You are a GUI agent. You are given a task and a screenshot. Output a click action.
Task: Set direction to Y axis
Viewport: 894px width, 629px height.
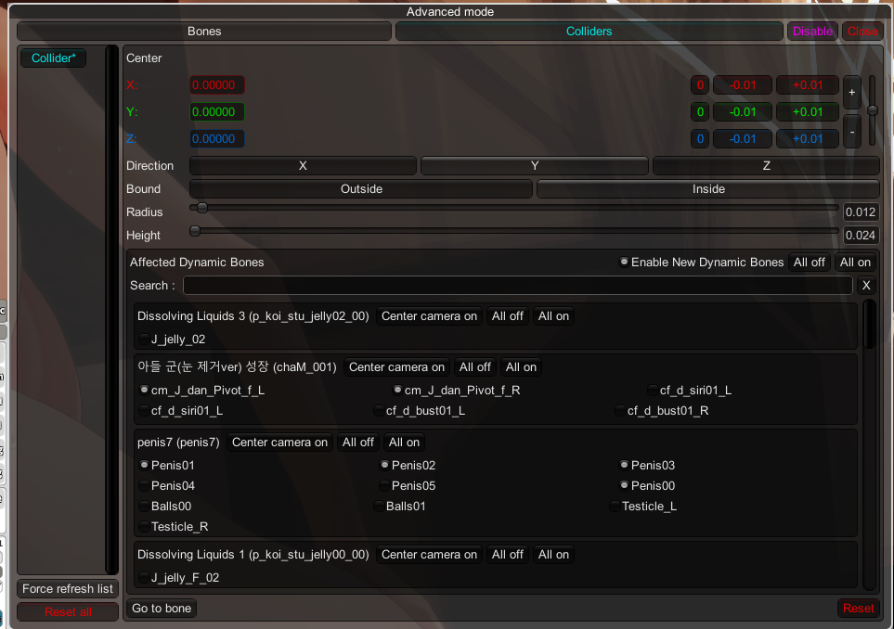pyautogui.click(x=534, y=166)
